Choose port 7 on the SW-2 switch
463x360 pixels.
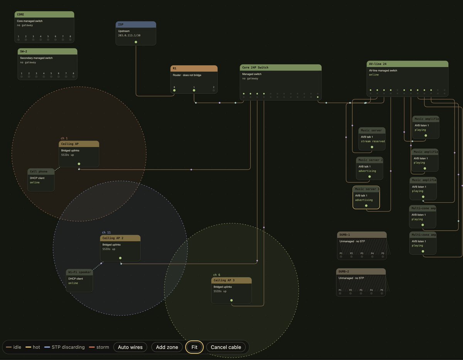66,76
